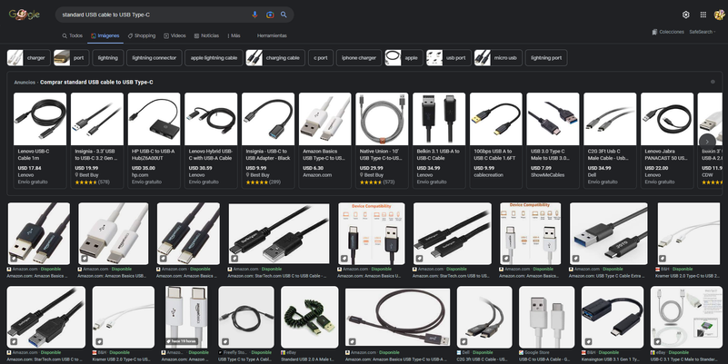Switch to Videos tab
This screenshot has width=728, height=364.
click(x=175, y=35)
